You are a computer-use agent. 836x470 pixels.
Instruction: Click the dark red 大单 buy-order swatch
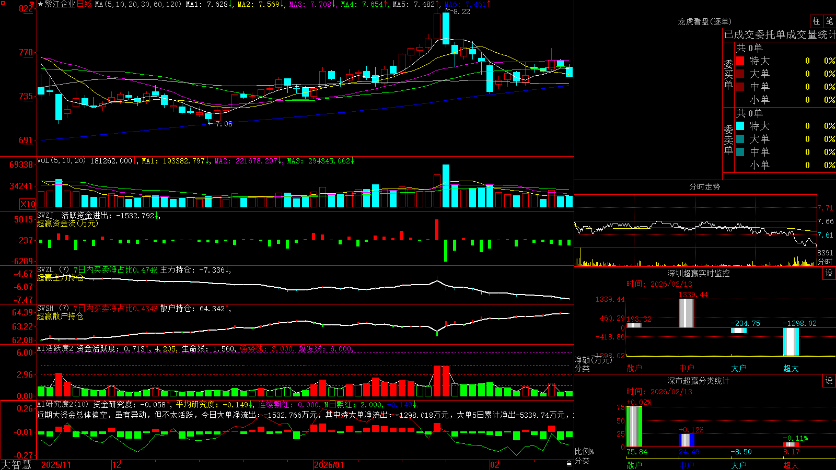(x=740, y=74)
